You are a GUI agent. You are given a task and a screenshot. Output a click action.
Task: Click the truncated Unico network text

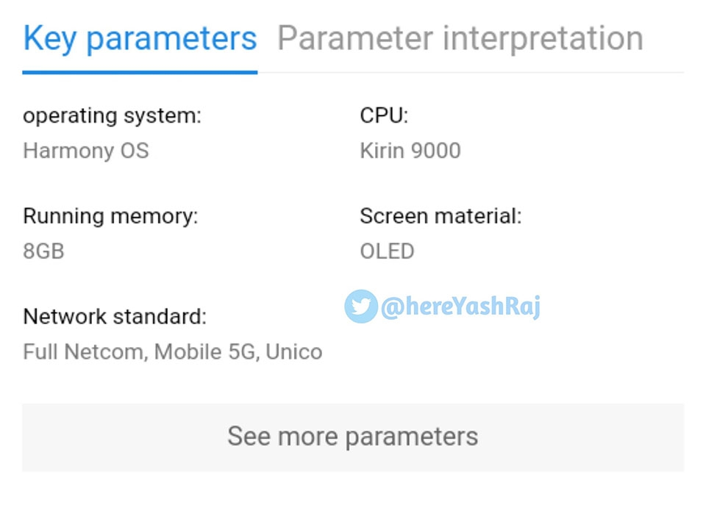294,352
